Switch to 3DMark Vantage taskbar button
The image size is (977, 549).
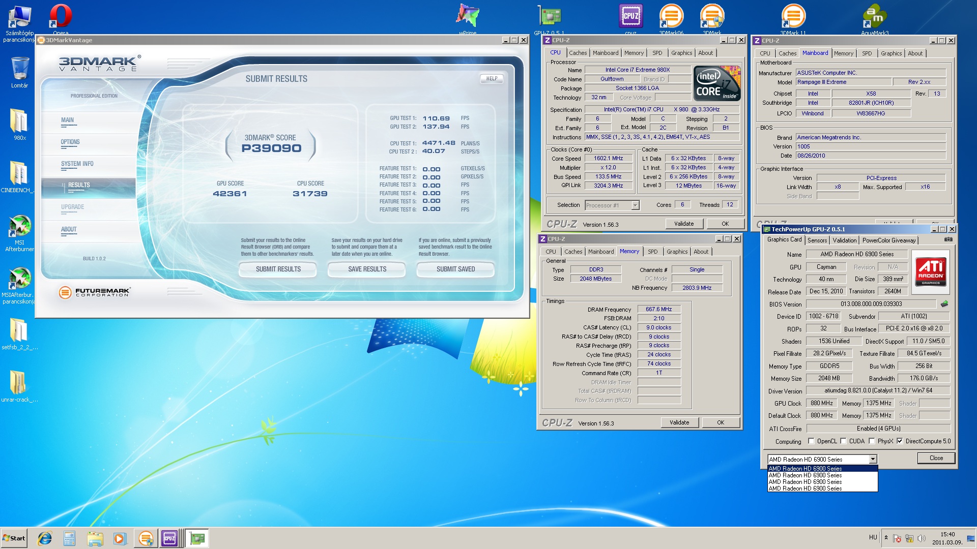[x=146, y=538]
